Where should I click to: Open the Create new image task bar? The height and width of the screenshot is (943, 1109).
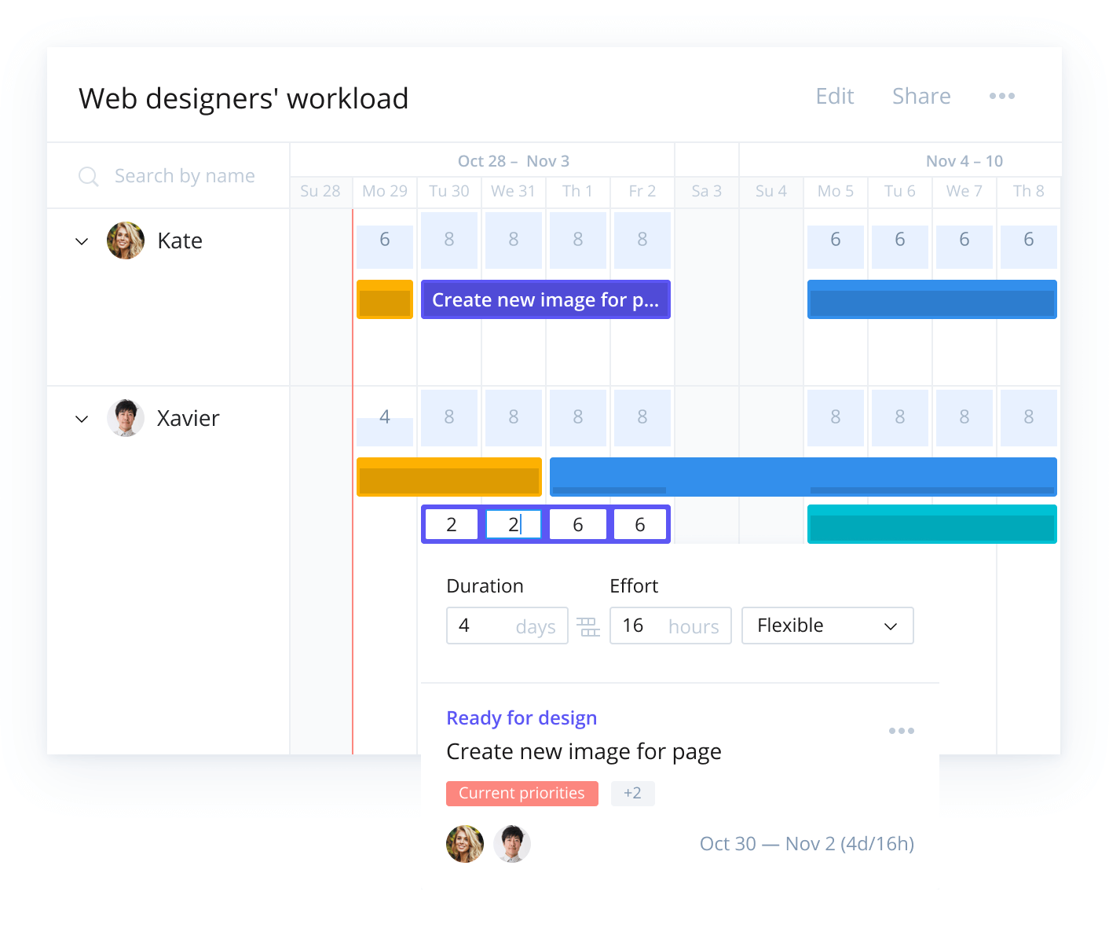pos(546,299)
